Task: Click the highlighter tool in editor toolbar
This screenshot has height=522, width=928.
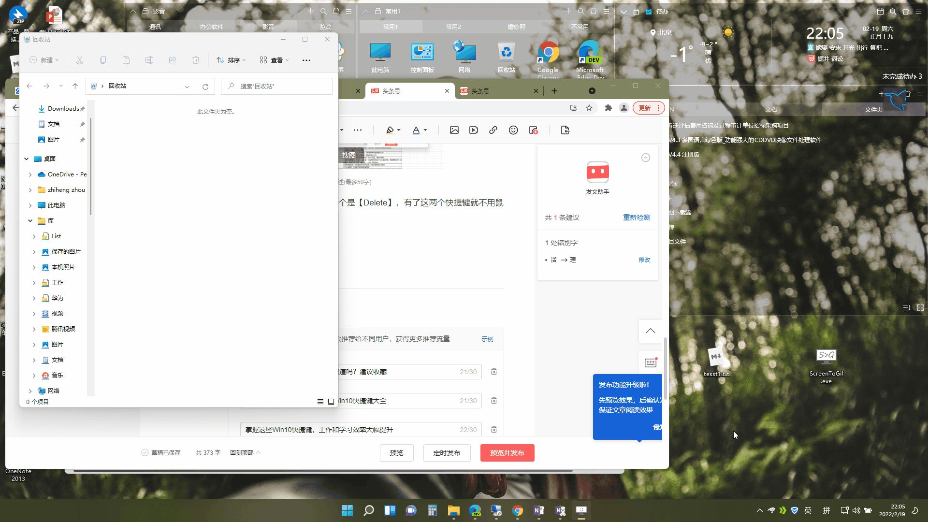Action: click(x=390, y=130)
